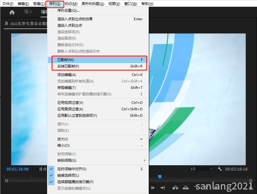Viewport: 257px width, 194px height.
Task: Open the 帮助 menu
Action: [147, 4]
